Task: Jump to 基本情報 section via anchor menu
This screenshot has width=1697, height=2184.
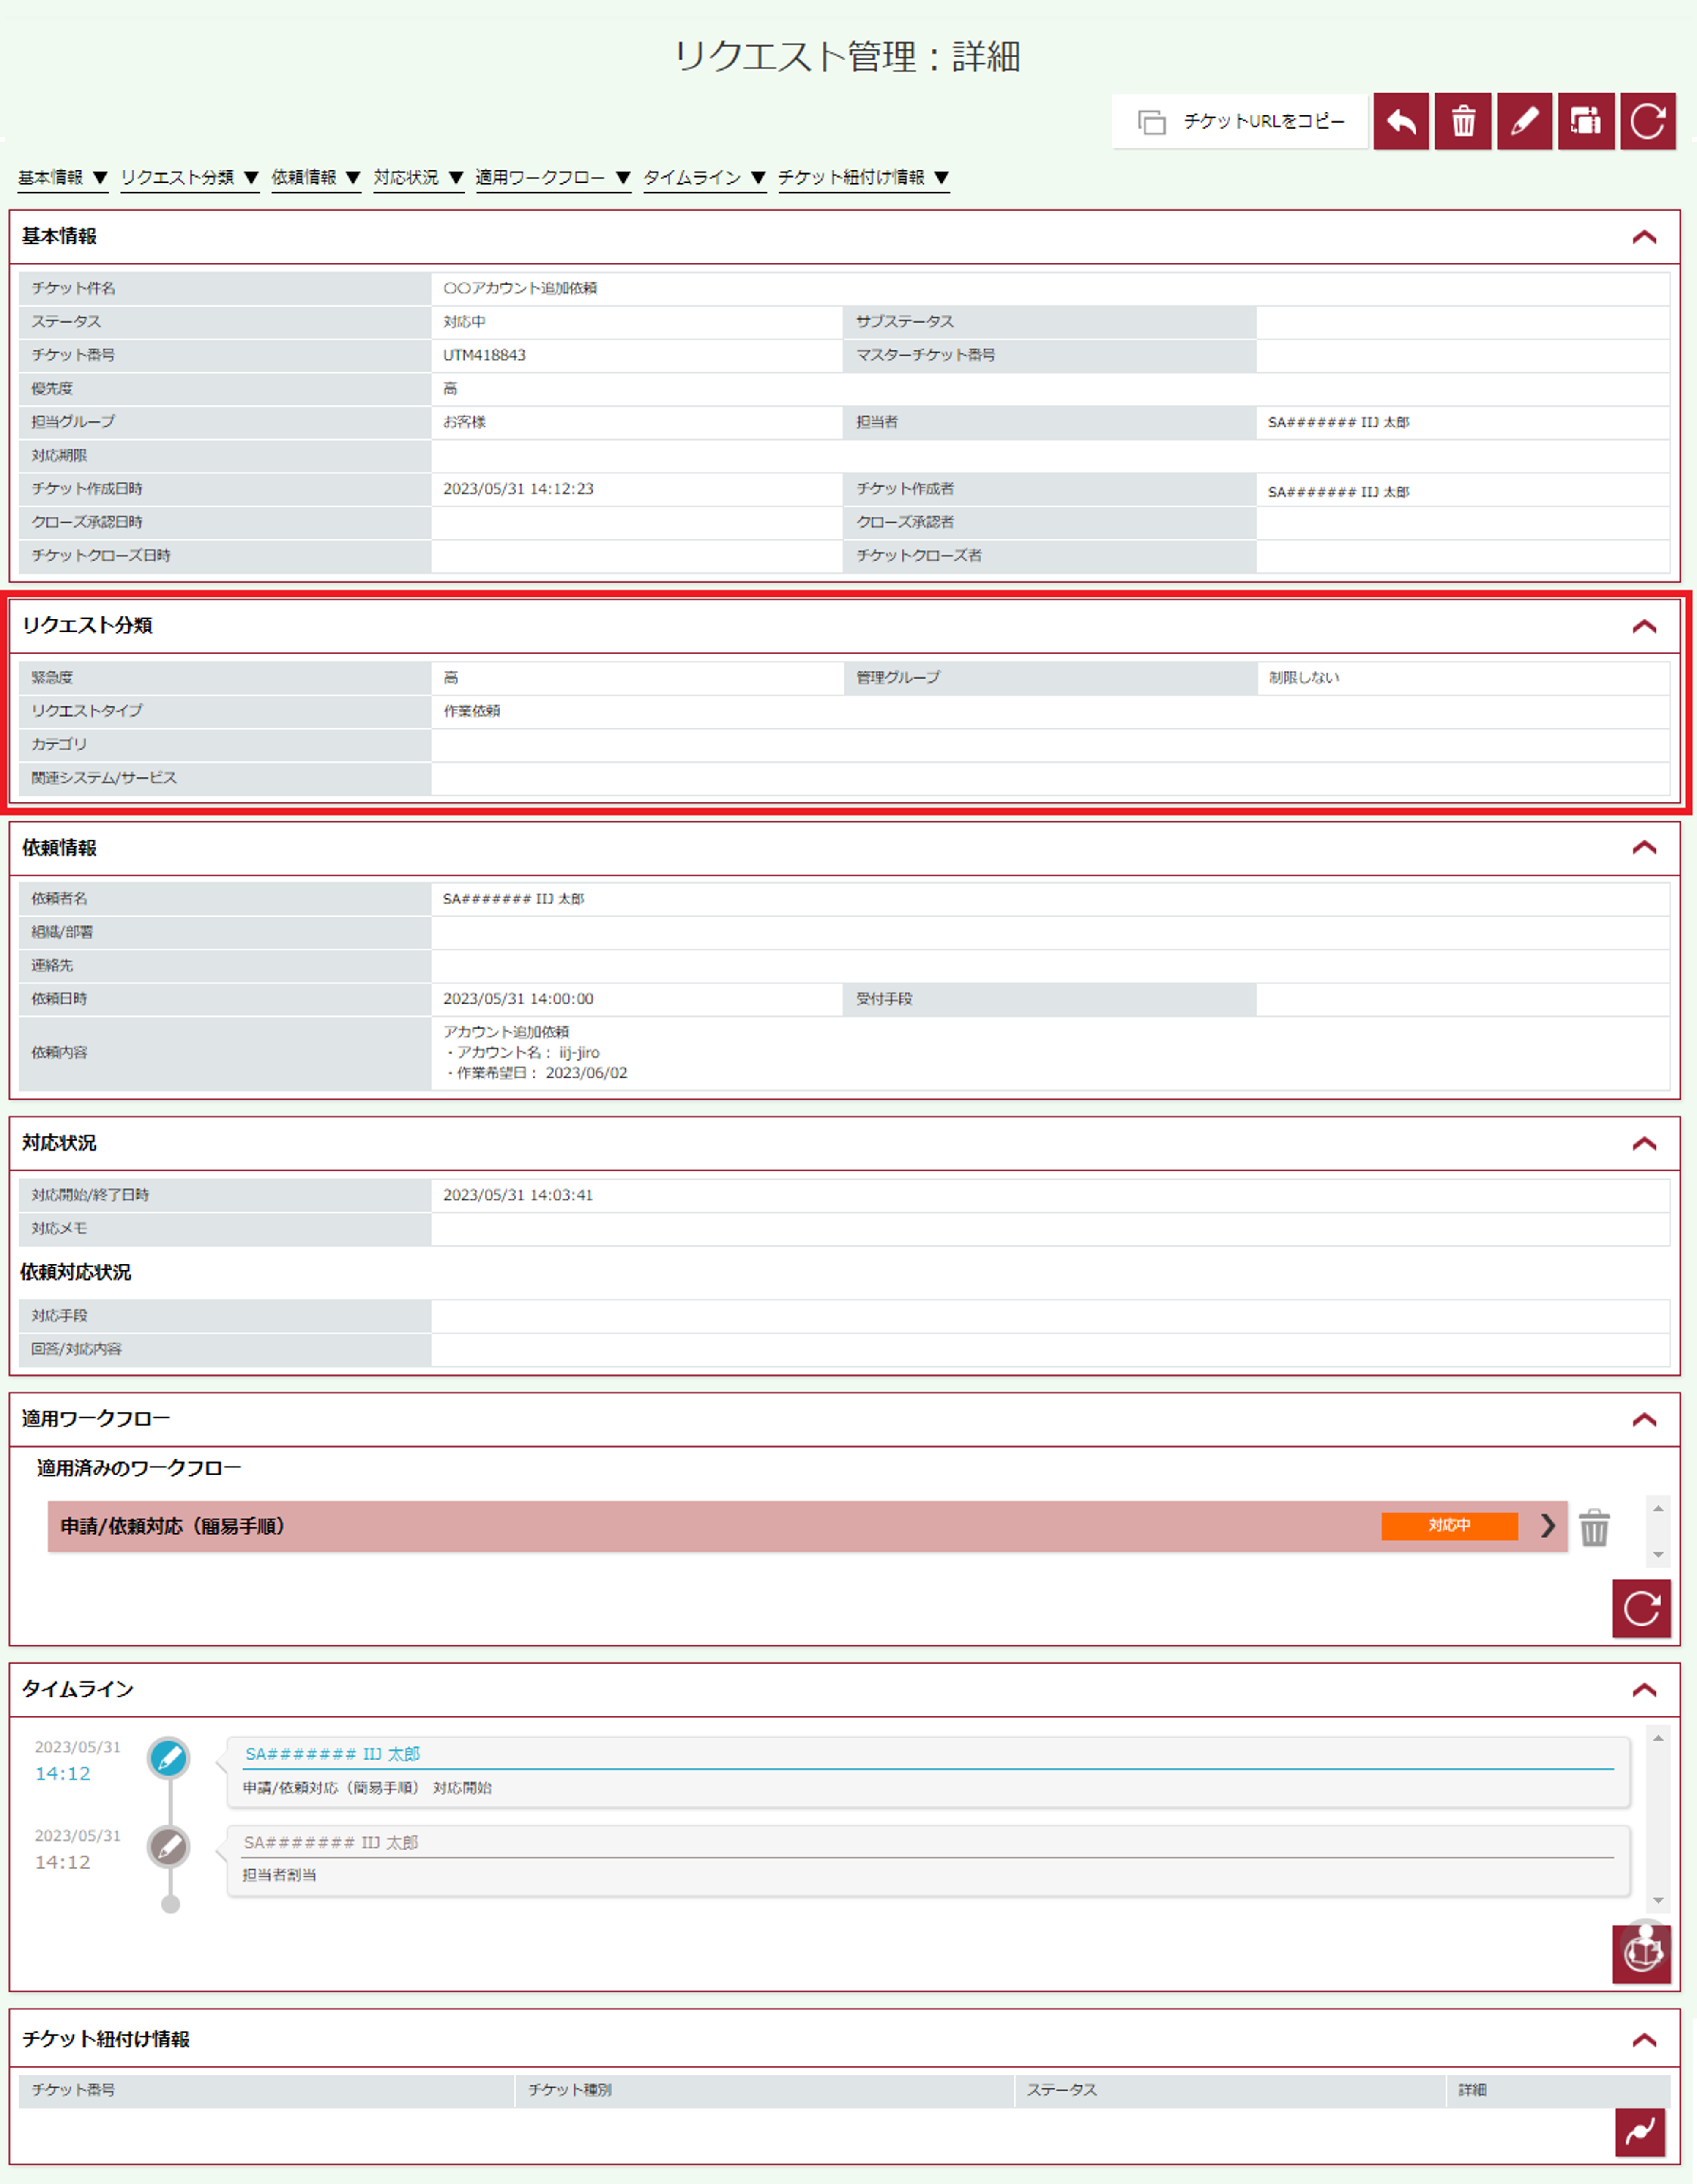Action: pyautogui.click(x=63, y=178)
